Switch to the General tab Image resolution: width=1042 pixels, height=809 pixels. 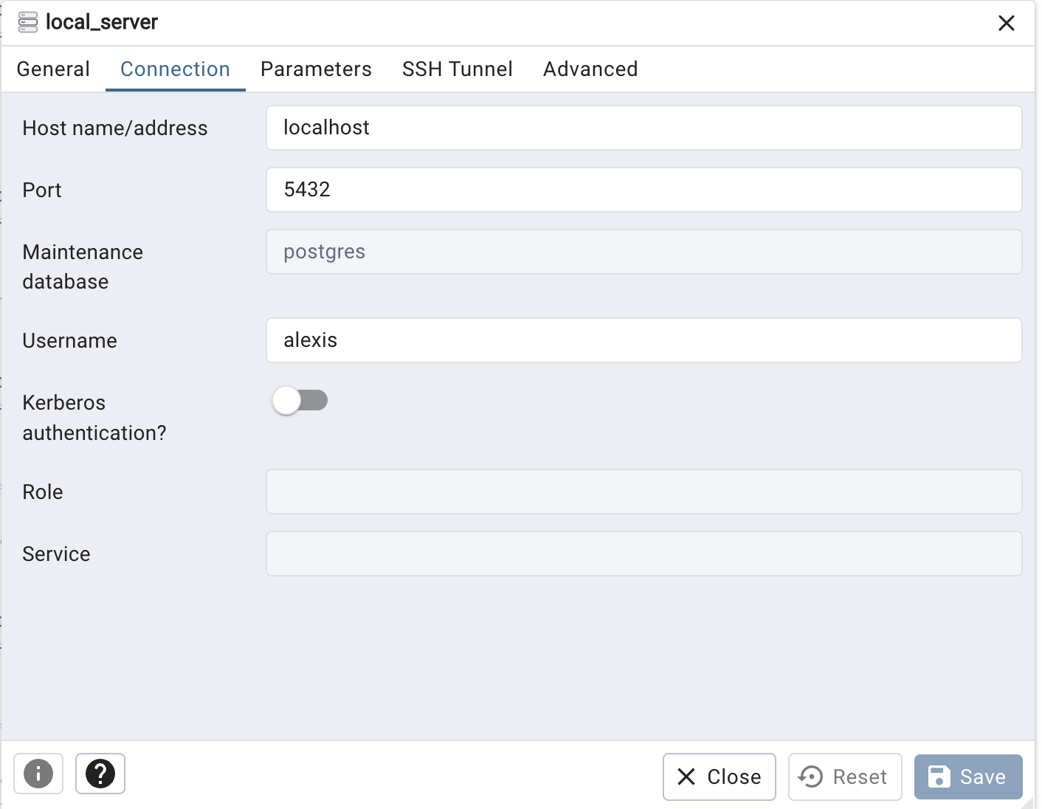[53, 69]
